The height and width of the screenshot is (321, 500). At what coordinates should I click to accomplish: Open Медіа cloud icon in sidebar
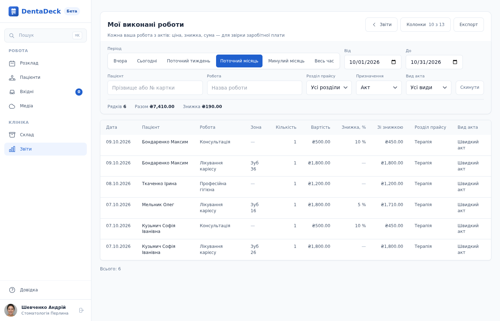click(x=12, y=106)
